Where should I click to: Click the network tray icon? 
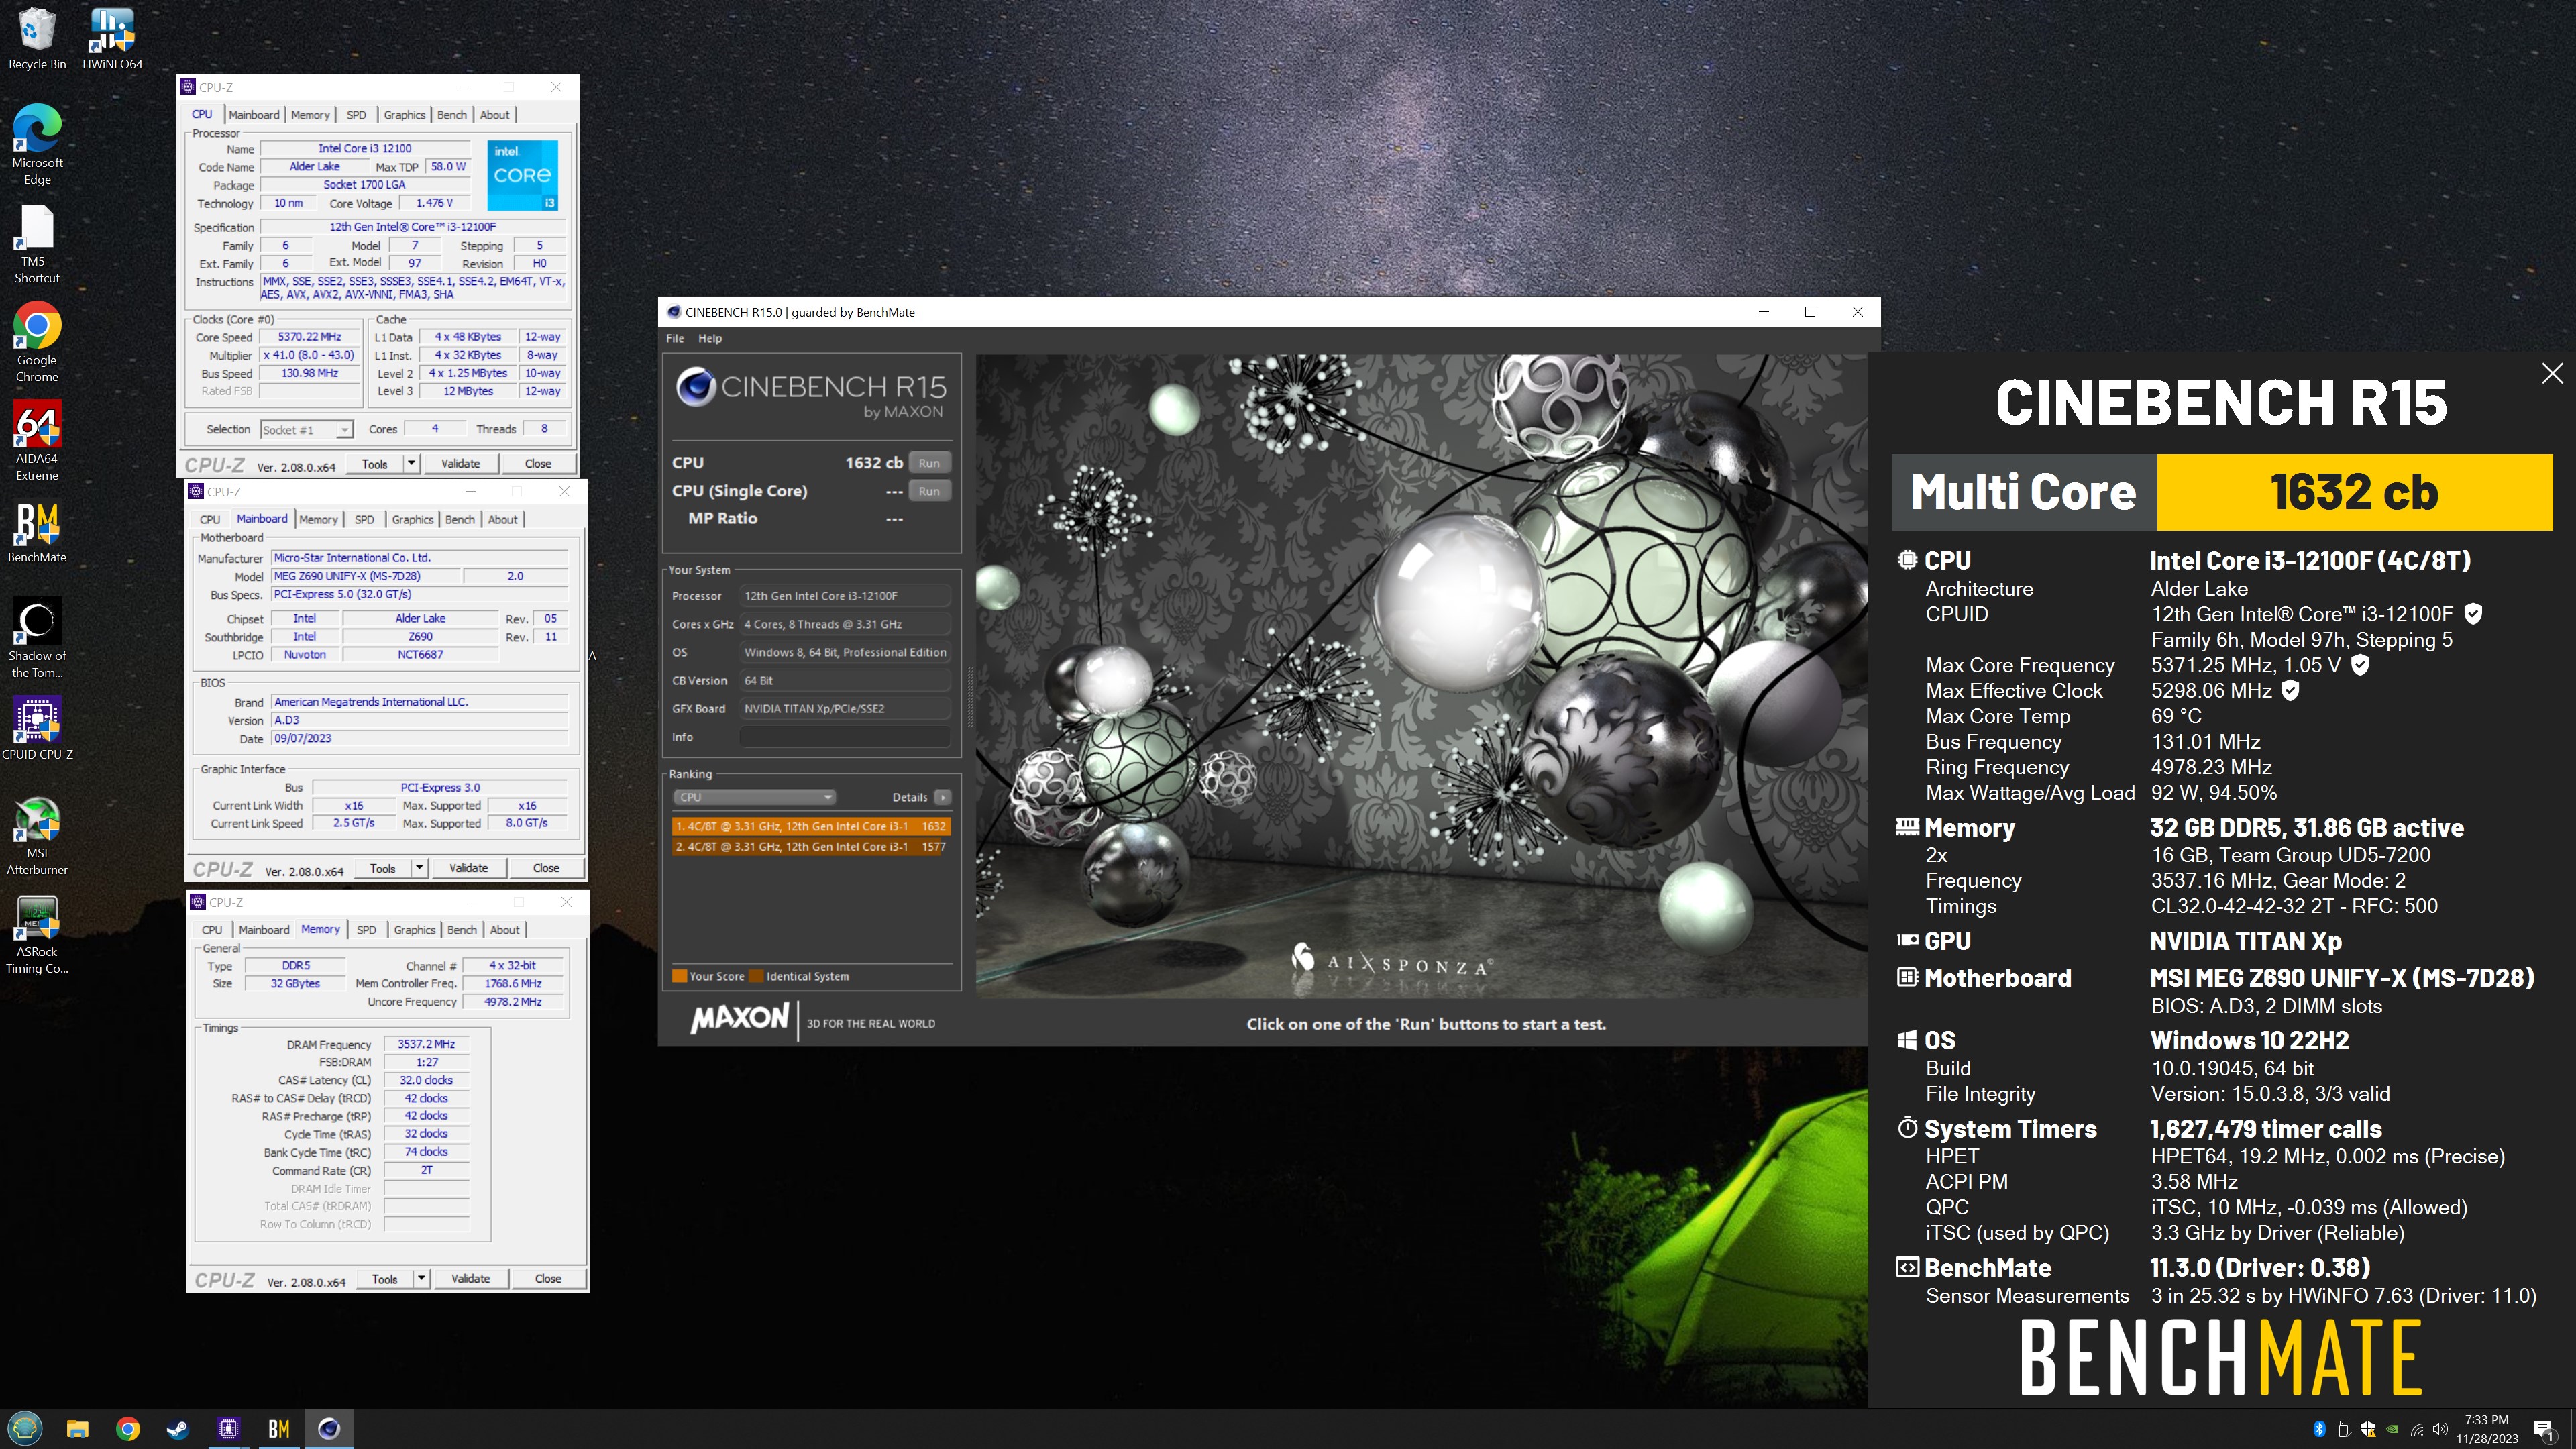click(x=2416, y=1429)
